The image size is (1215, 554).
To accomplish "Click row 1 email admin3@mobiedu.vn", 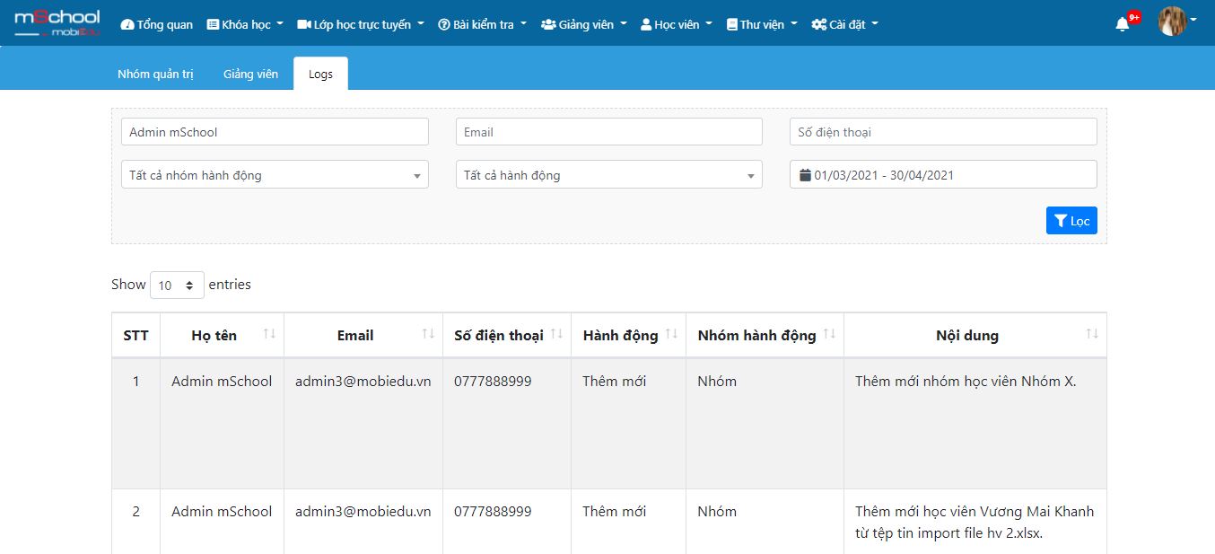I will 363,381.
